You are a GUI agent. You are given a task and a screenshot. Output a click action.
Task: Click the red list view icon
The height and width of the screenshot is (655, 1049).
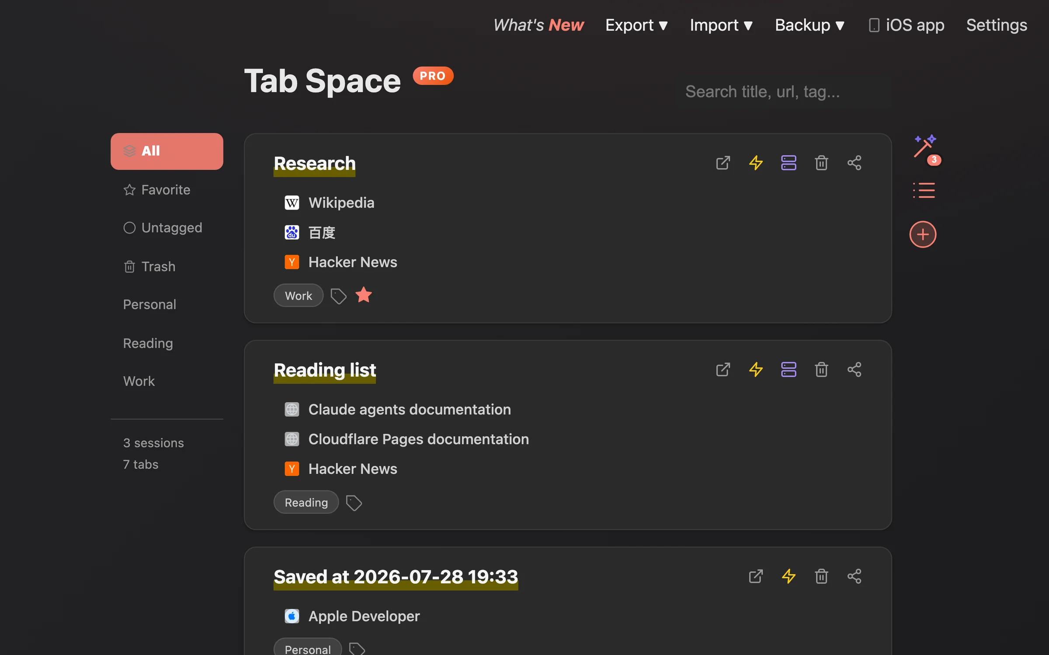coord(924,190)
